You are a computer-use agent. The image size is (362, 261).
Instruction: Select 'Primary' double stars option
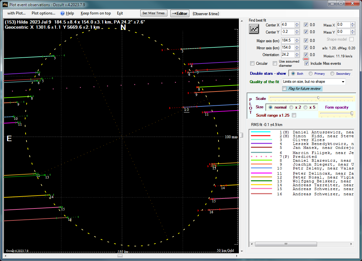[x=311, y=74]
